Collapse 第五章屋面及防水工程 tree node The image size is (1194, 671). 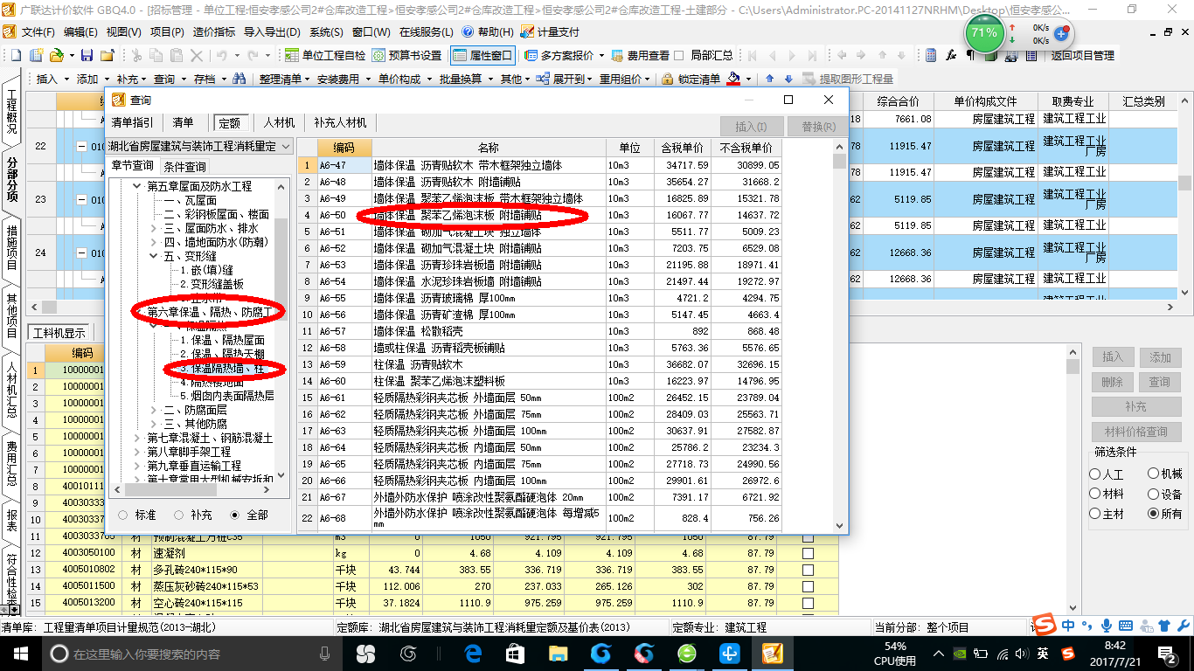pyautogui.click(x=136, y=187)
